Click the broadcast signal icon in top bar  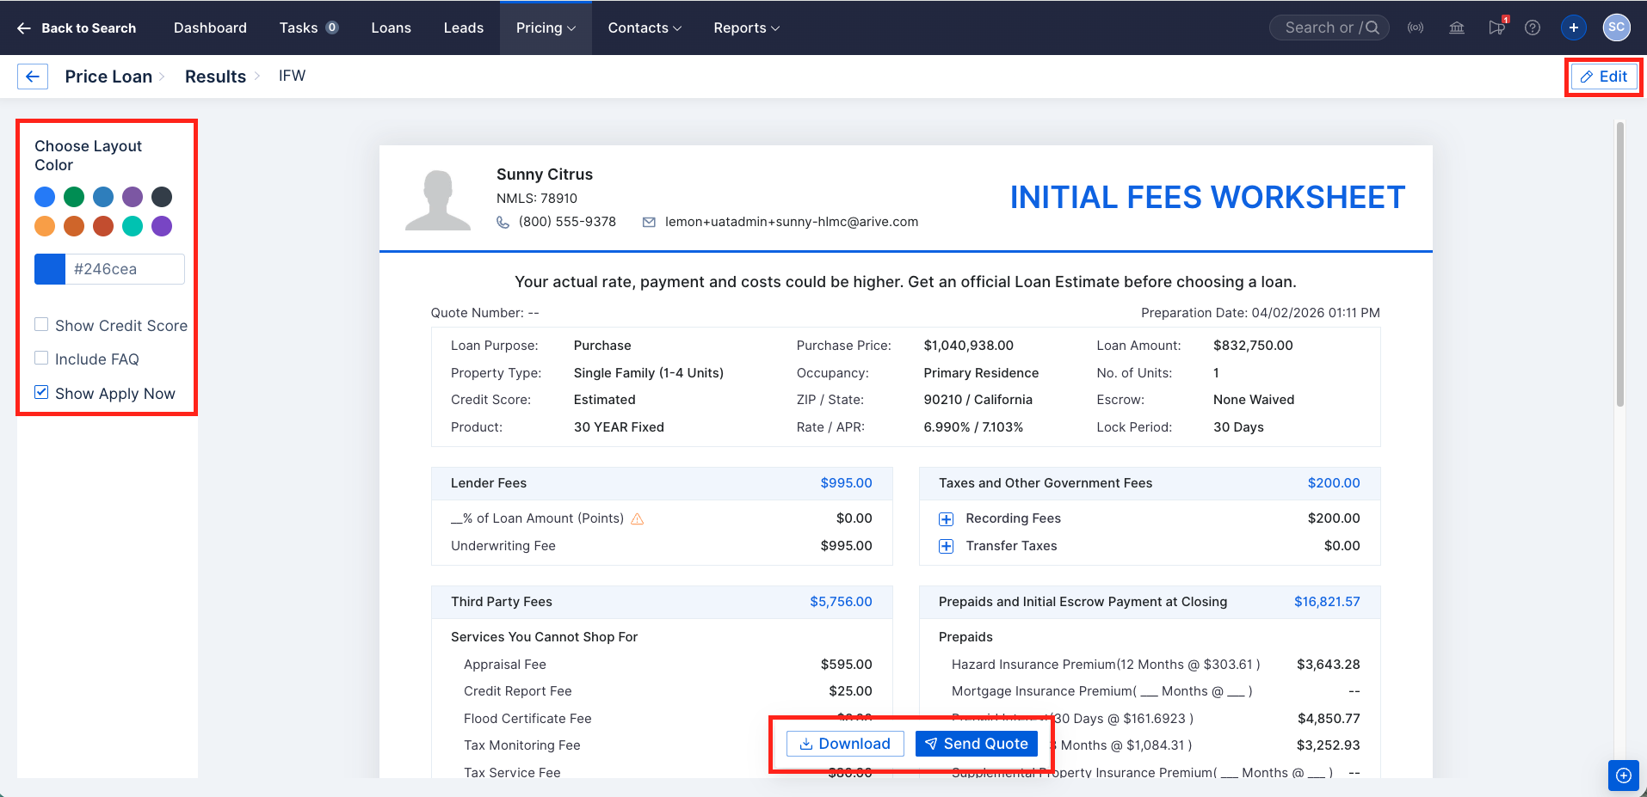coord(1416,28)
